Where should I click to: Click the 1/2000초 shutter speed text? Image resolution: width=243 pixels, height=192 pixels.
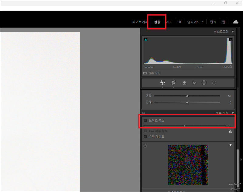click(x=227, y=67)
